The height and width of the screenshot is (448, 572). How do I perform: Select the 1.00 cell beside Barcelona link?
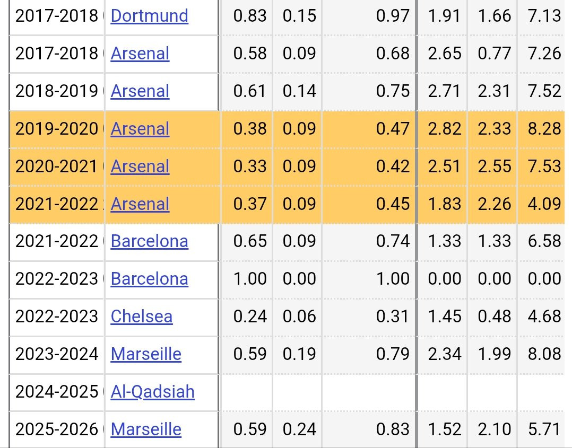click(x=250, y=279)
